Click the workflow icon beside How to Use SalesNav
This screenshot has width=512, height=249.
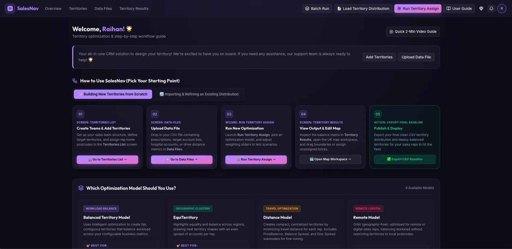click(x=75, y=81)
